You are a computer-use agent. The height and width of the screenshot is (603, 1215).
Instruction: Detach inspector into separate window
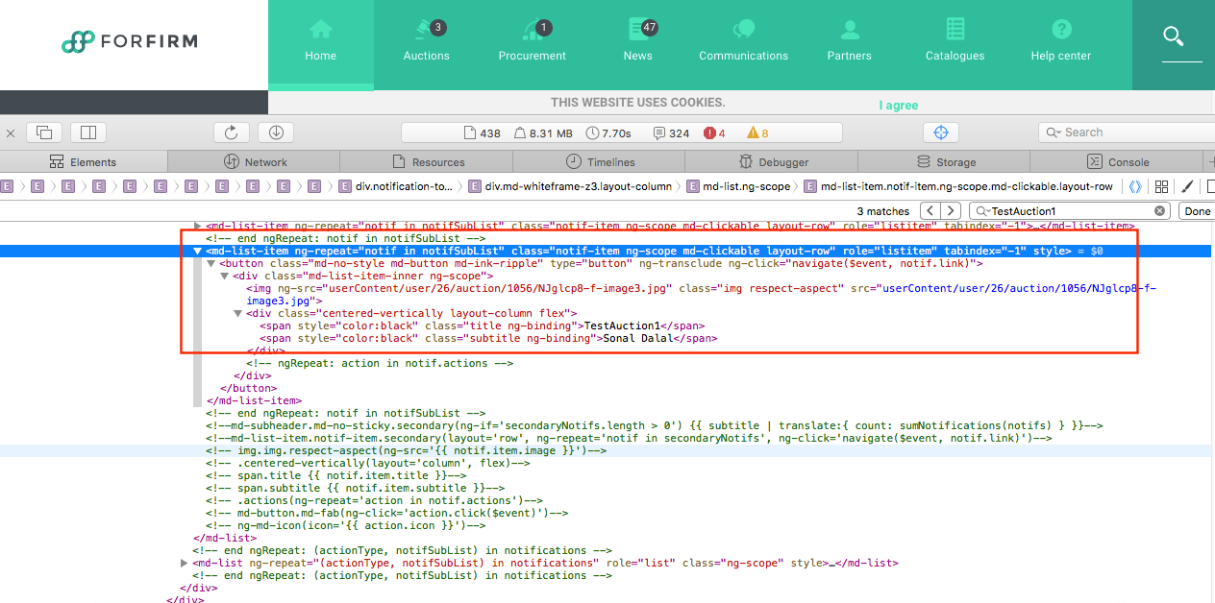[x=44, y=133]
